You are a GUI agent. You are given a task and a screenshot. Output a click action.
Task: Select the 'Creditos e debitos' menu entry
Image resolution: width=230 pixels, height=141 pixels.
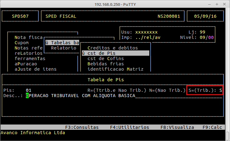point(113,48)
